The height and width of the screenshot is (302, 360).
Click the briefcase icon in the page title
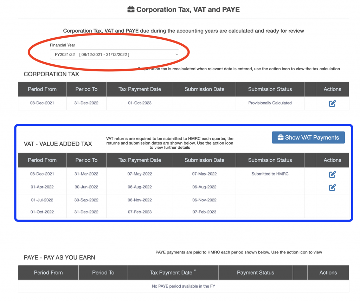click(131, 9)
